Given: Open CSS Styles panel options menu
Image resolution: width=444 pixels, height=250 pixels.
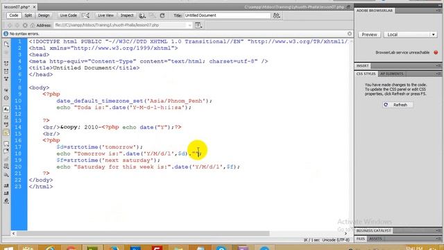Looking at the screenshot, I should [x=438, y=74].
